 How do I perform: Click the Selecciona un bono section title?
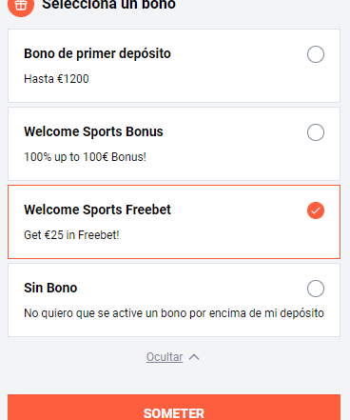pos(108,5)
